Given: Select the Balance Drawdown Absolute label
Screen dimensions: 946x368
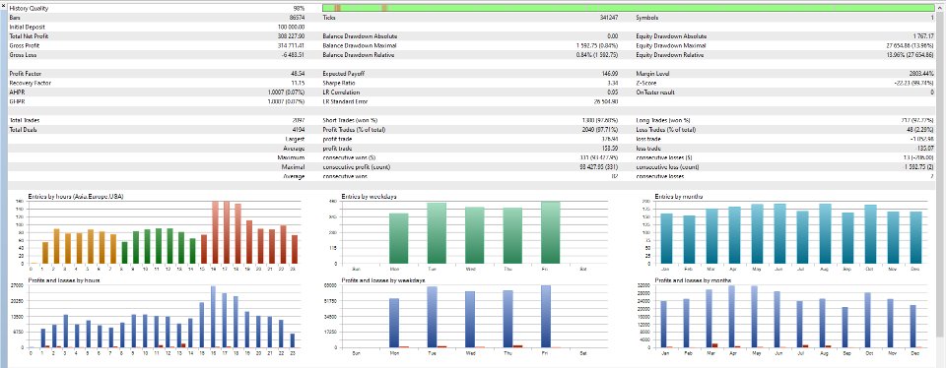Looking at the screenshot, I should tap(361, 36).
